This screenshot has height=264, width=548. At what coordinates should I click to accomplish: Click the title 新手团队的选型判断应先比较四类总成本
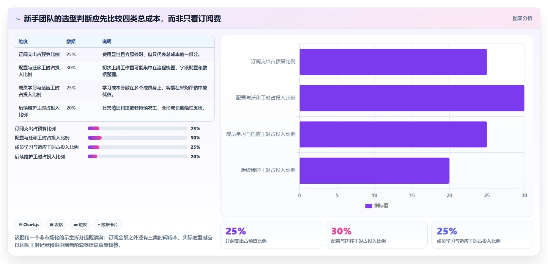pyautogui.click(x=122, y=19)
